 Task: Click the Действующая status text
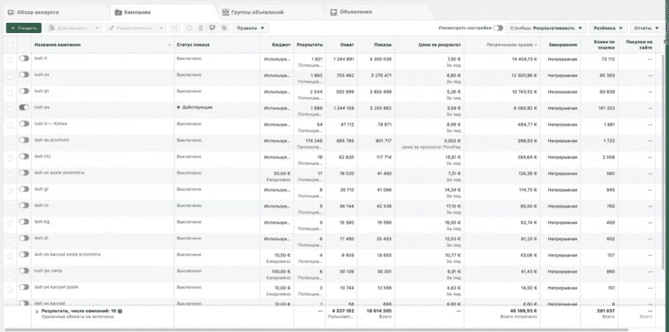click(197, 107)
